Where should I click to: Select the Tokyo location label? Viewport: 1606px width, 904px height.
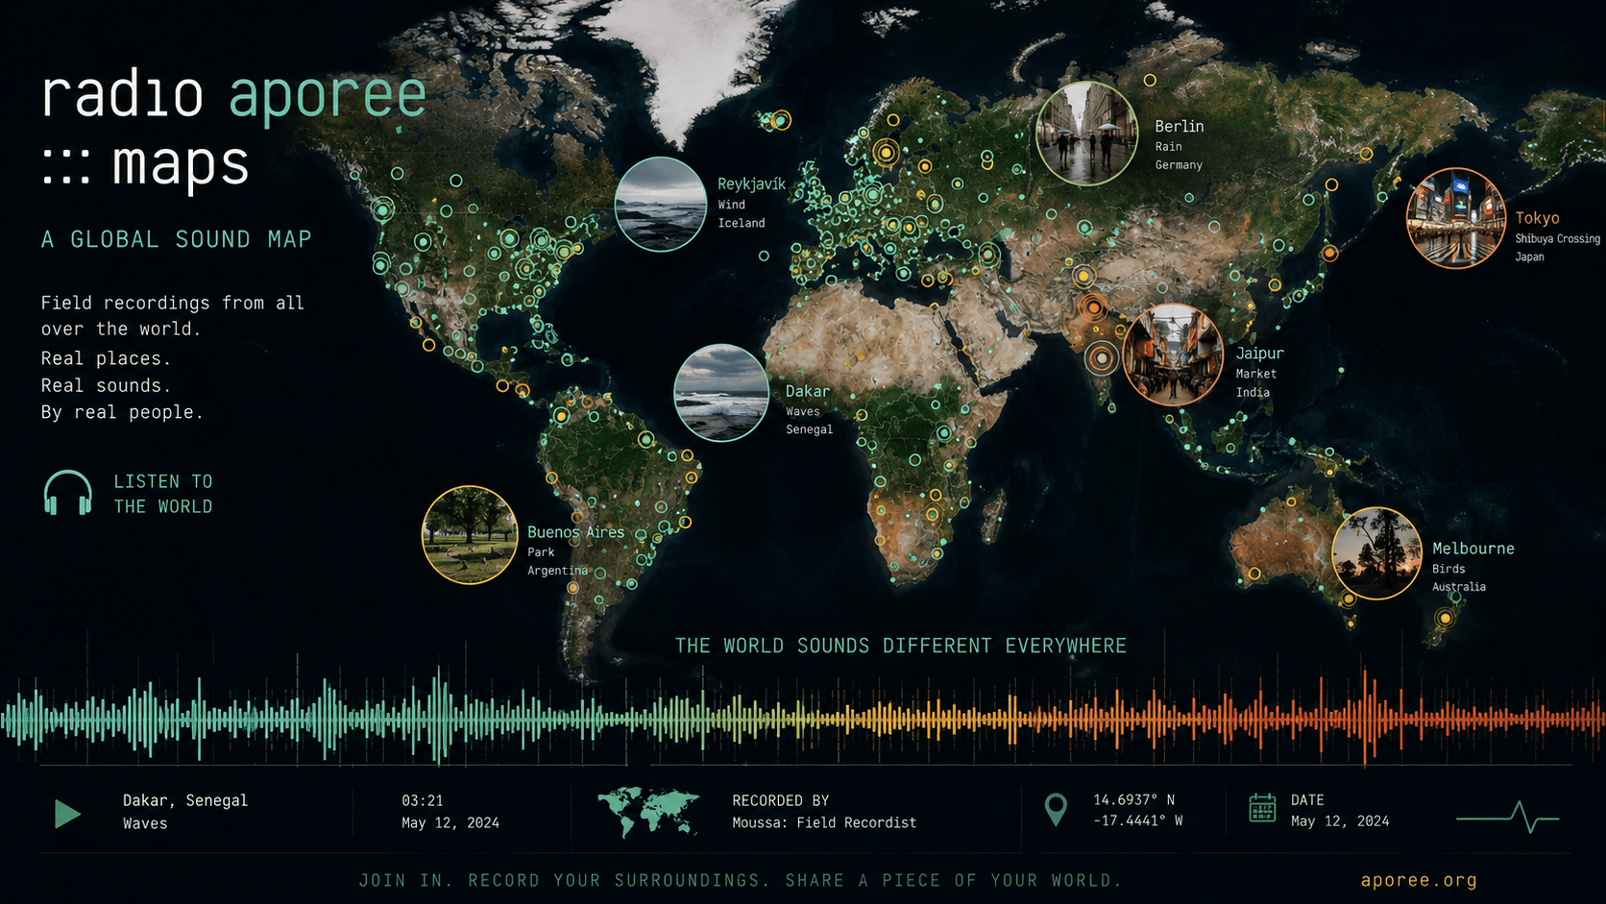(x=1537, y=218)
